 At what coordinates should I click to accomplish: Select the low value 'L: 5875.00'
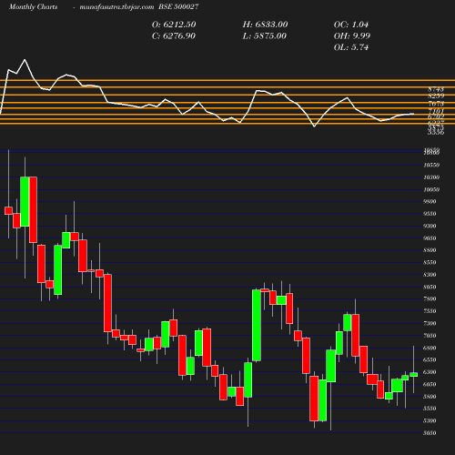[x=265, y=36]
